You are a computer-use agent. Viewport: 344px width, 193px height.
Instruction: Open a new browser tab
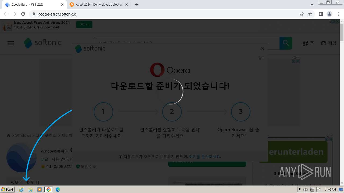pos(137,5)
